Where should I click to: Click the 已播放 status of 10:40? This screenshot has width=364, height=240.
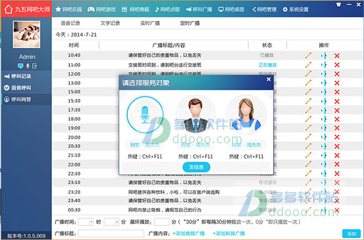267,55
